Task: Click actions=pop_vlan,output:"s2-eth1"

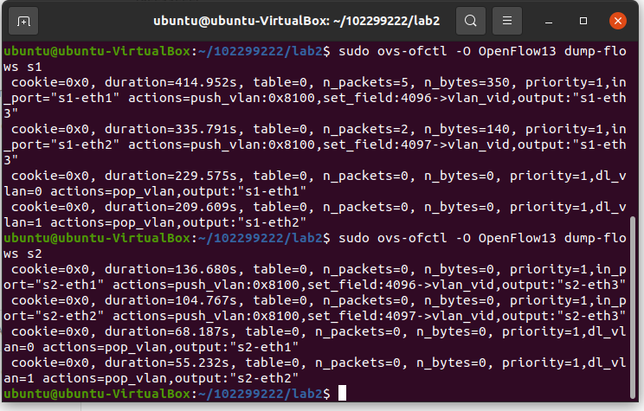Action: point(171,347)
